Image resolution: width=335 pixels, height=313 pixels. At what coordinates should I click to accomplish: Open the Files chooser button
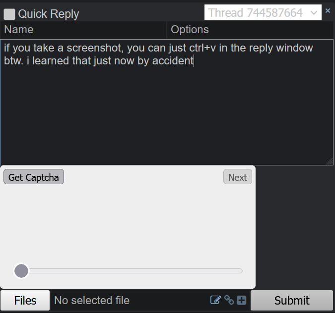click(25, 301)
